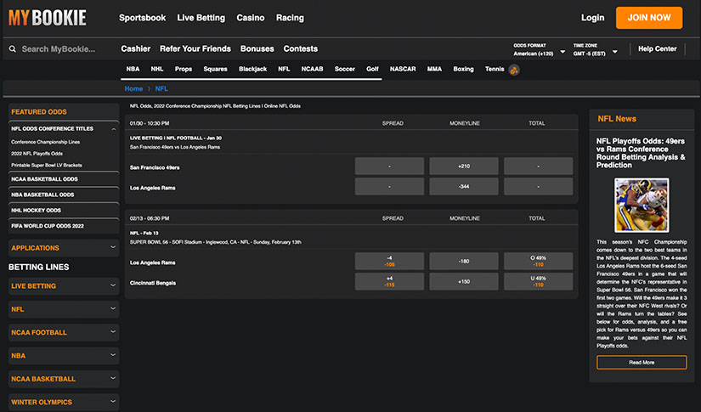The image size is (701, 412).
Task: Go to the Casino section
Action: tap(251, 18)
